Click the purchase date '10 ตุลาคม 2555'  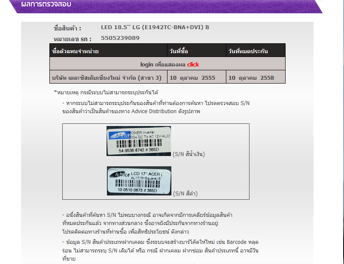tap(192, 78)
